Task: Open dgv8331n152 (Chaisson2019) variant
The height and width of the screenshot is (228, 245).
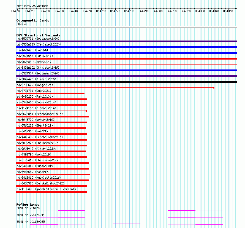Action: click(38, 68)
